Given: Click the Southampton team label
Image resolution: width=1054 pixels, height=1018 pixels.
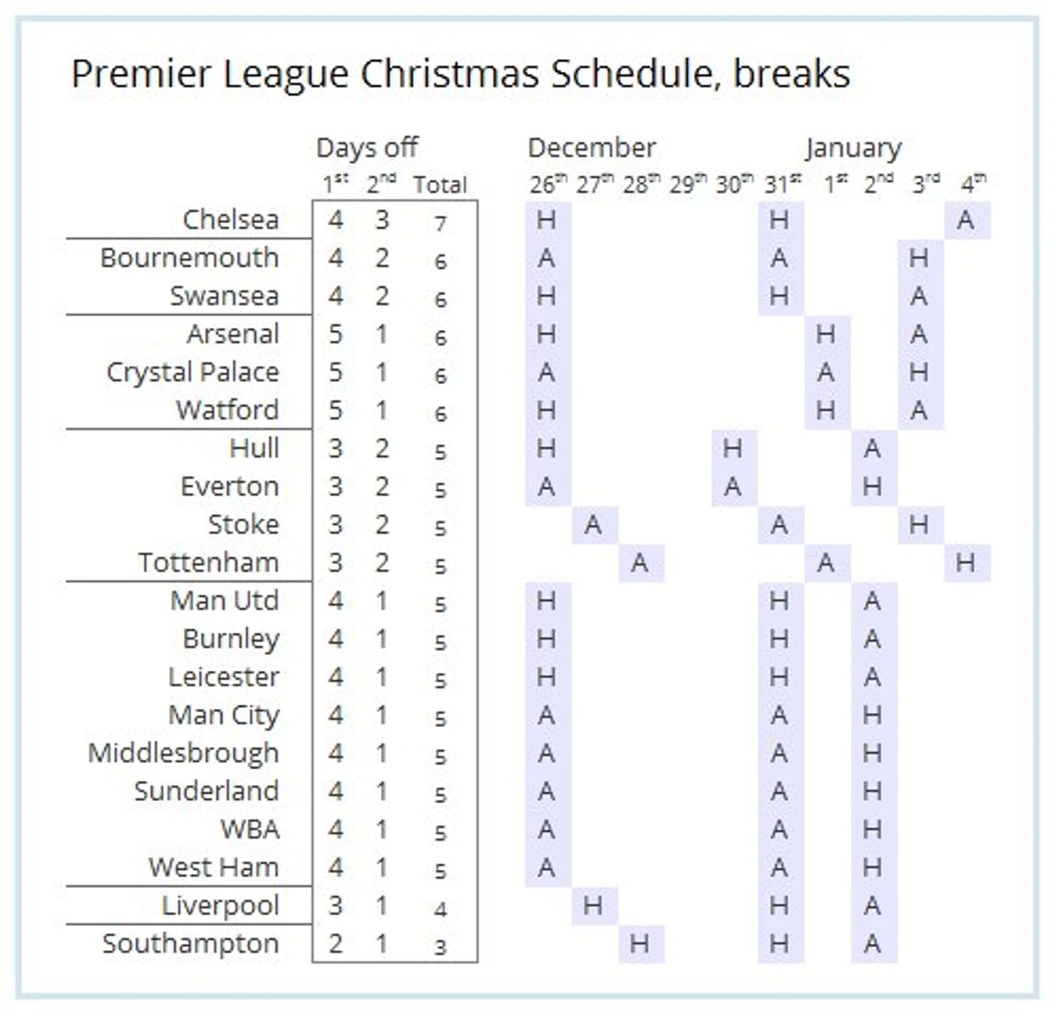Looking at the screenshot, I should tap(191, 944).
